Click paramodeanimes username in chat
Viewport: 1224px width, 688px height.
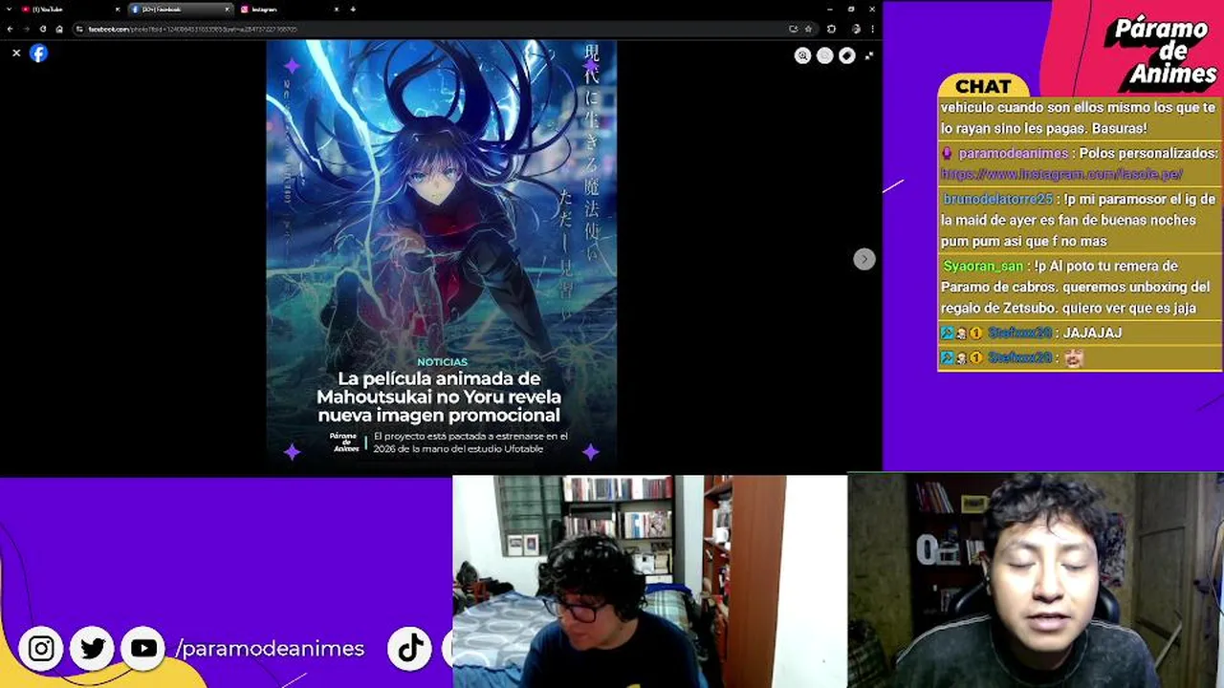pos(1013,153)
